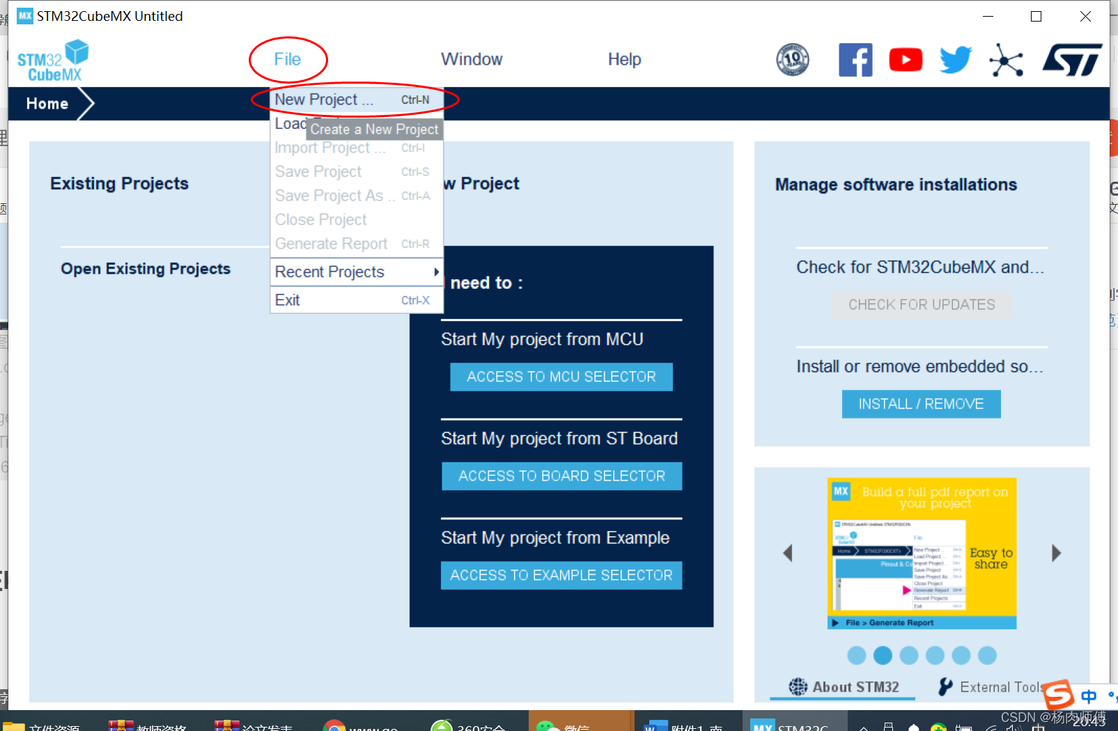Click the ST community network icon

tap(1006, 60)
